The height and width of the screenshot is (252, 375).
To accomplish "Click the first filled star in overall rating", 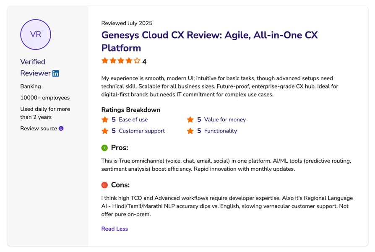I will click(105, 60).
